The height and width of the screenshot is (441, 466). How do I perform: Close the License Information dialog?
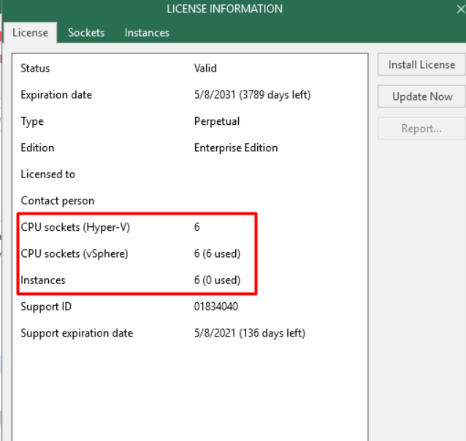tap(460, 9)
